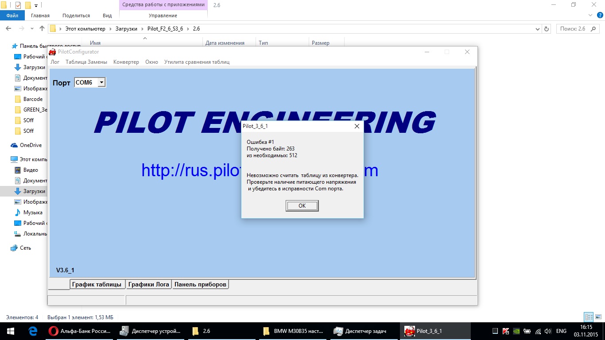Click the V3.6_1 version label
This screenshot has height=340, width=605.
point(65,270)
